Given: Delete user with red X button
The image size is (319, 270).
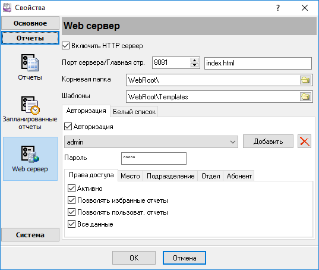Looking at the screenshot, I should tap(304, 142).
